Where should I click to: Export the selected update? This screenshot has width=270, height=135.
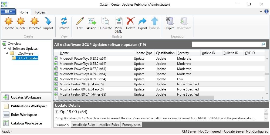coord(142,23)
